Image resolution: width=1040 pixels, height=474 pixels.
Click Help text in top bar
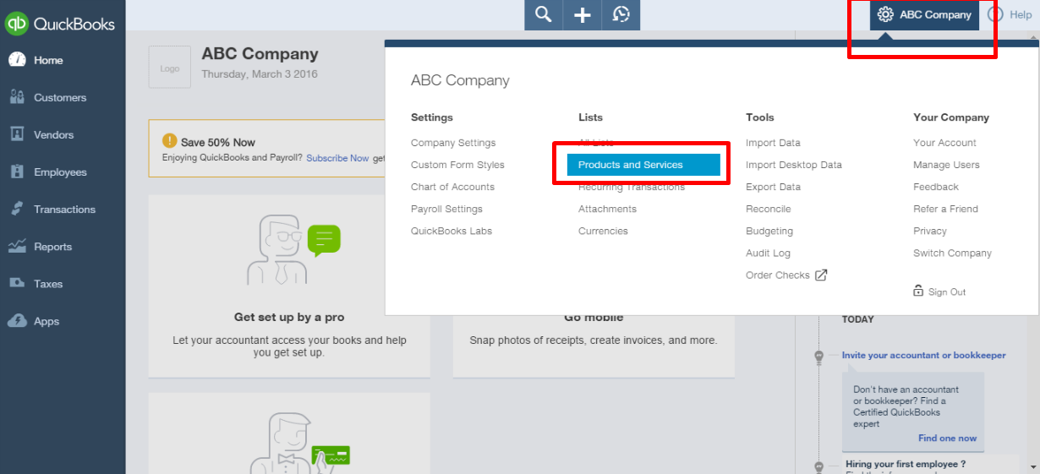(x=1021, y=14)
